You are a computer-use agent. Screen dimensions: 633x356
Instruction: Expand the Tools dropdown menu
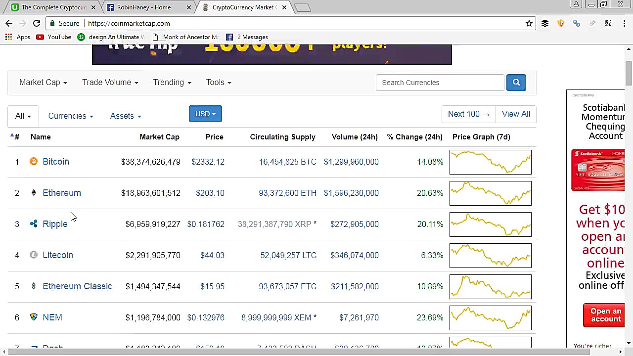219,83
